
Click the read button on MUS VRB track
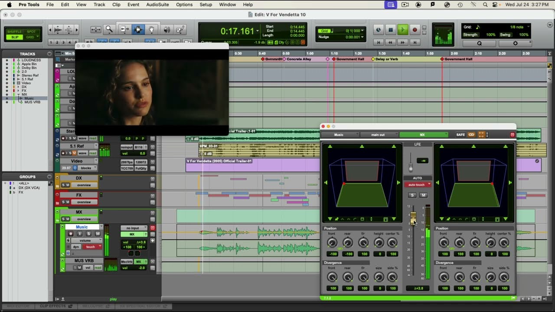pyautogui.click(x=98, y=267)
